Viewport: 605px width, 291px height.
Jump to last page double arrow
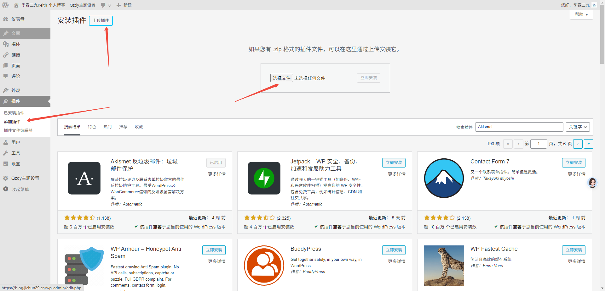[x=589, y=144]
